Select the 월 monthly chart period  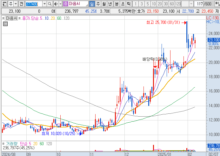point(104,4)
